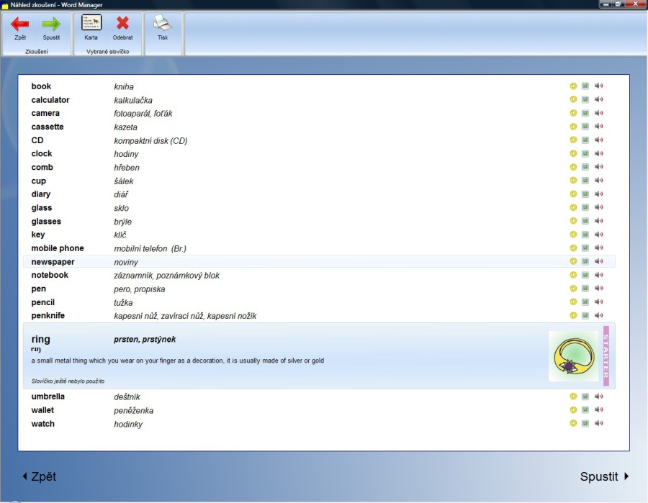648x503 pixels.
Task: Select the 'calculator' word row
Action: click(50, 100)
